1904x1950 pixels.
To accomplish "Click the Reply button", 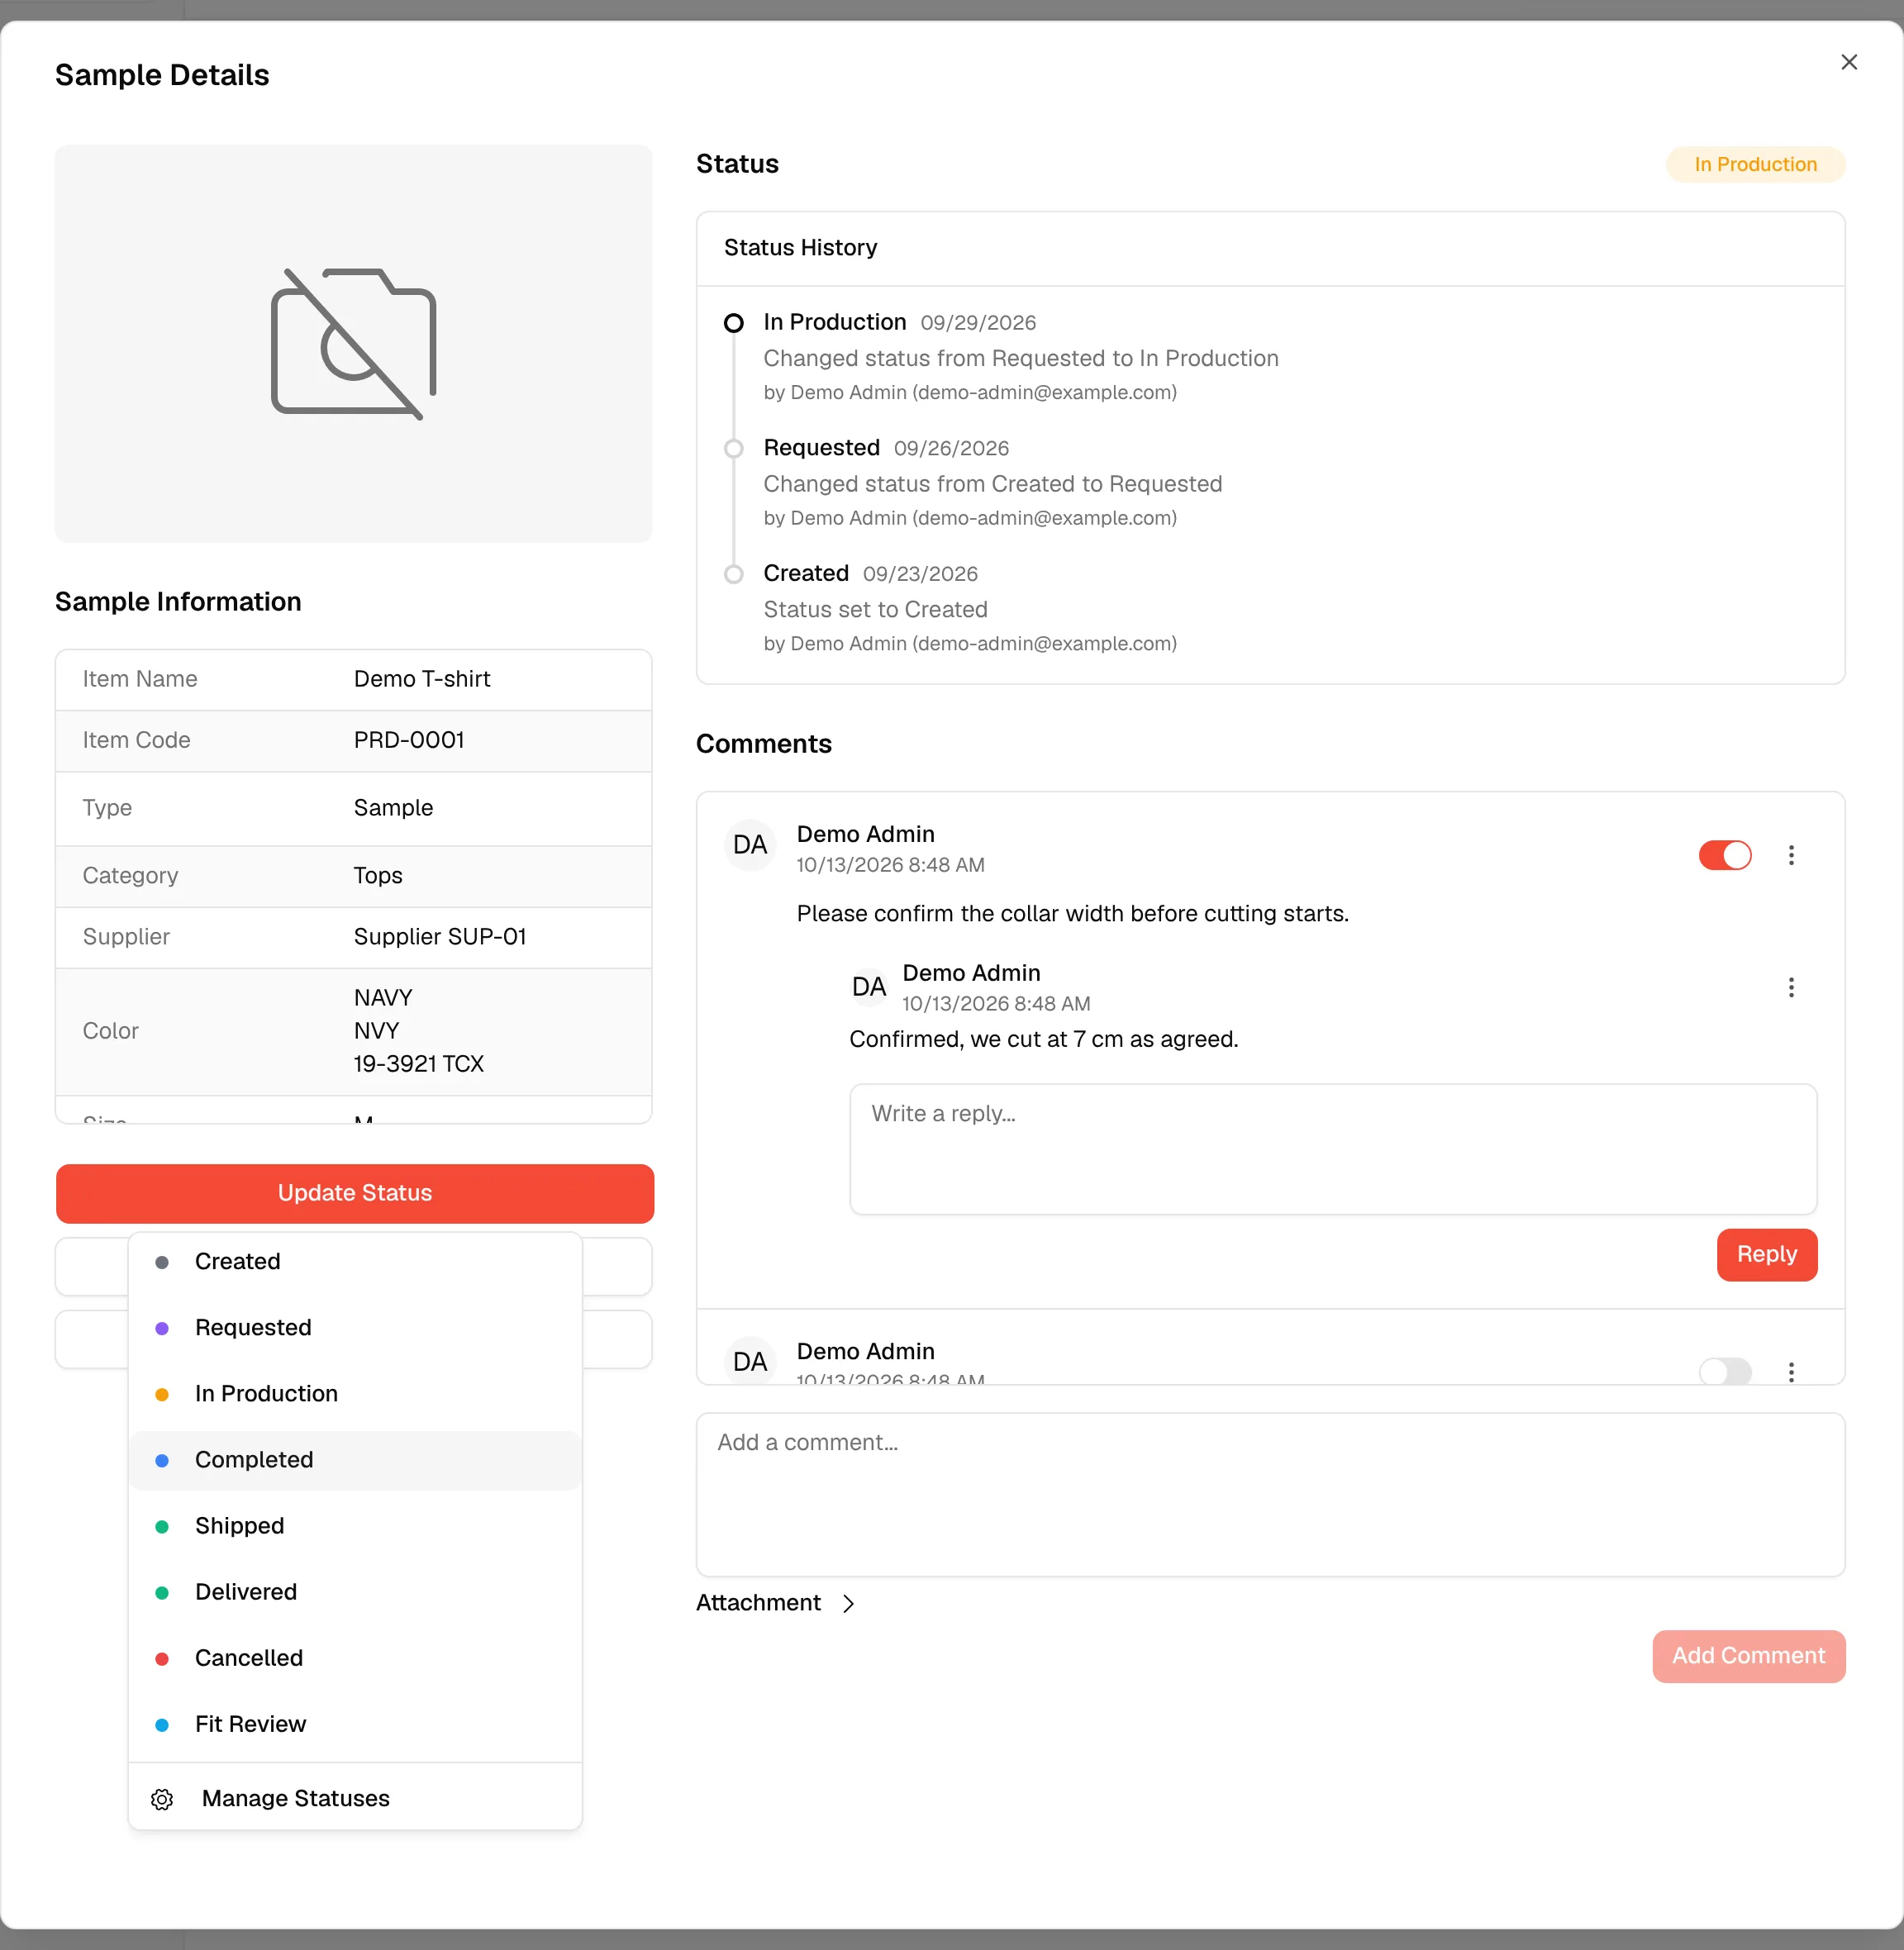I will 1766,1254.
